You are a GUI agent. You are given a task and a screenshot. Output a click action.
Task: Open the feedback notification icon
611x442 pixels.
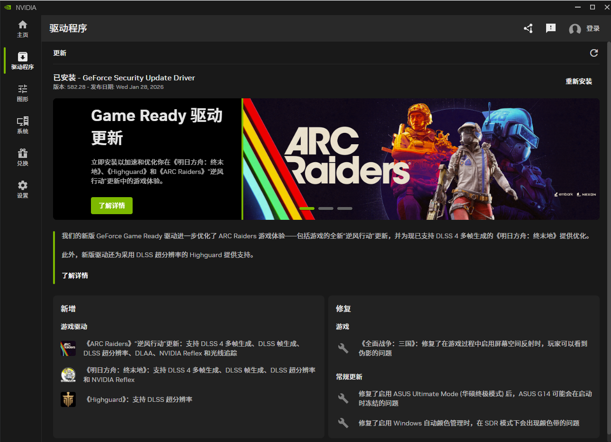pos(550,28)
